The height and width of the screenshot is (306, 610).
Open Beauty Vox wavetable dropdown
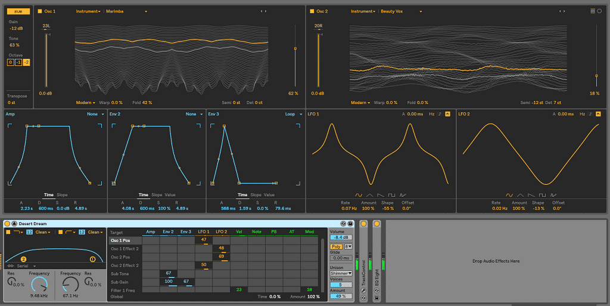402,11
